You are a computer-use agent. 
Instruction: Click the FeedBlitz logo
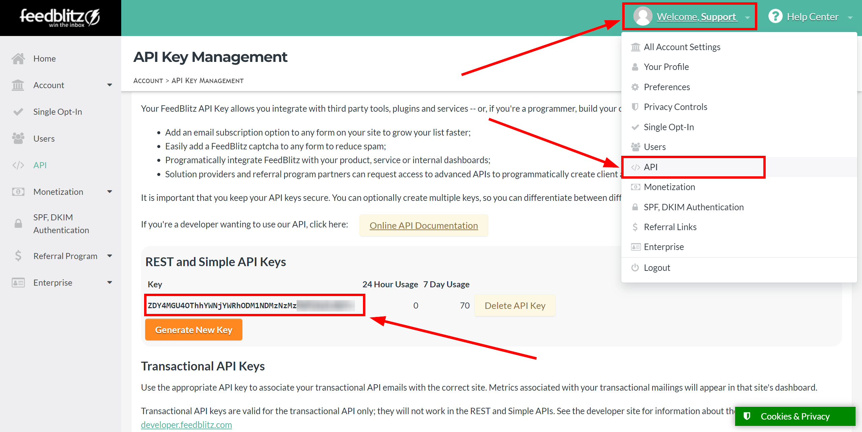60,17
